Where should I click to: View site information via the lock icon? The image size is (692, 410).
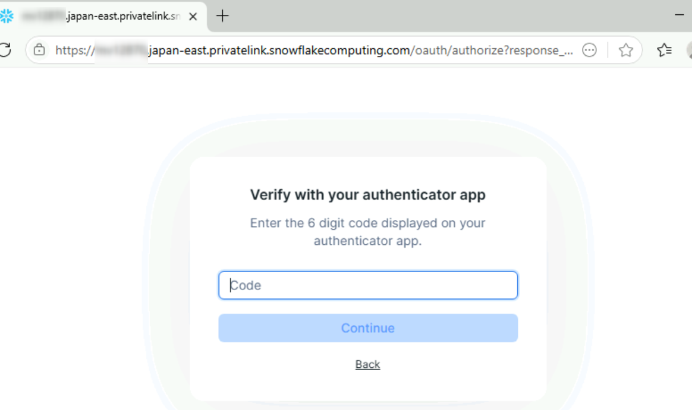pos(39,50)
